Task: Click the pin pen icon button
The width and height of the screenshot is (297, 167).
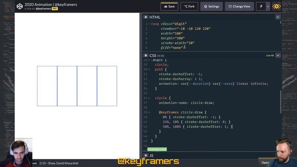Action: (x=261, y=6)
